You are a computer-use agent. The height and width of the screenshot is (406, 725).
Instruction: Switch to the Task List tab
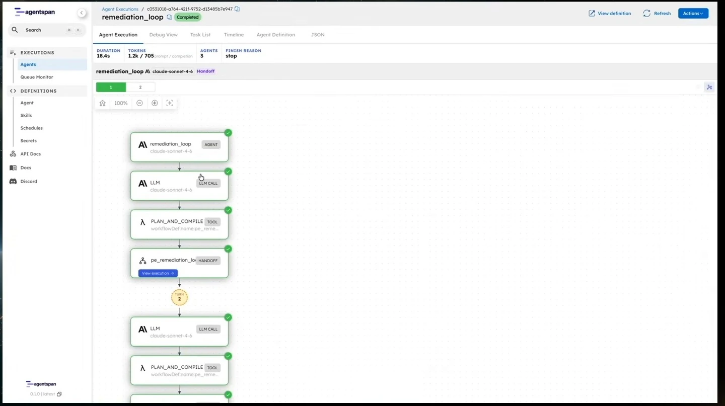pyautogui.click(x=200, y=35)
